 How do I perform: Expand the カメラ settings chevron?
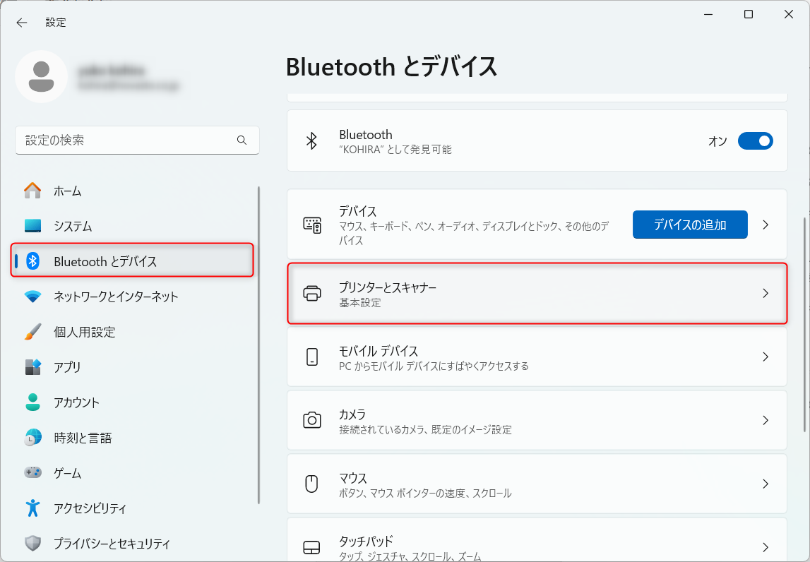point(766,421)
